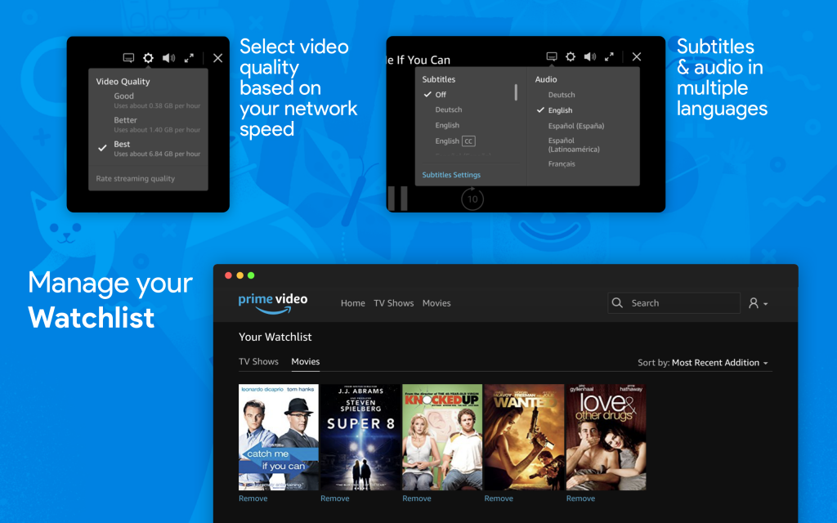Open Subtitles Settings link
The image size is (837, 523).
coord(451,175)
